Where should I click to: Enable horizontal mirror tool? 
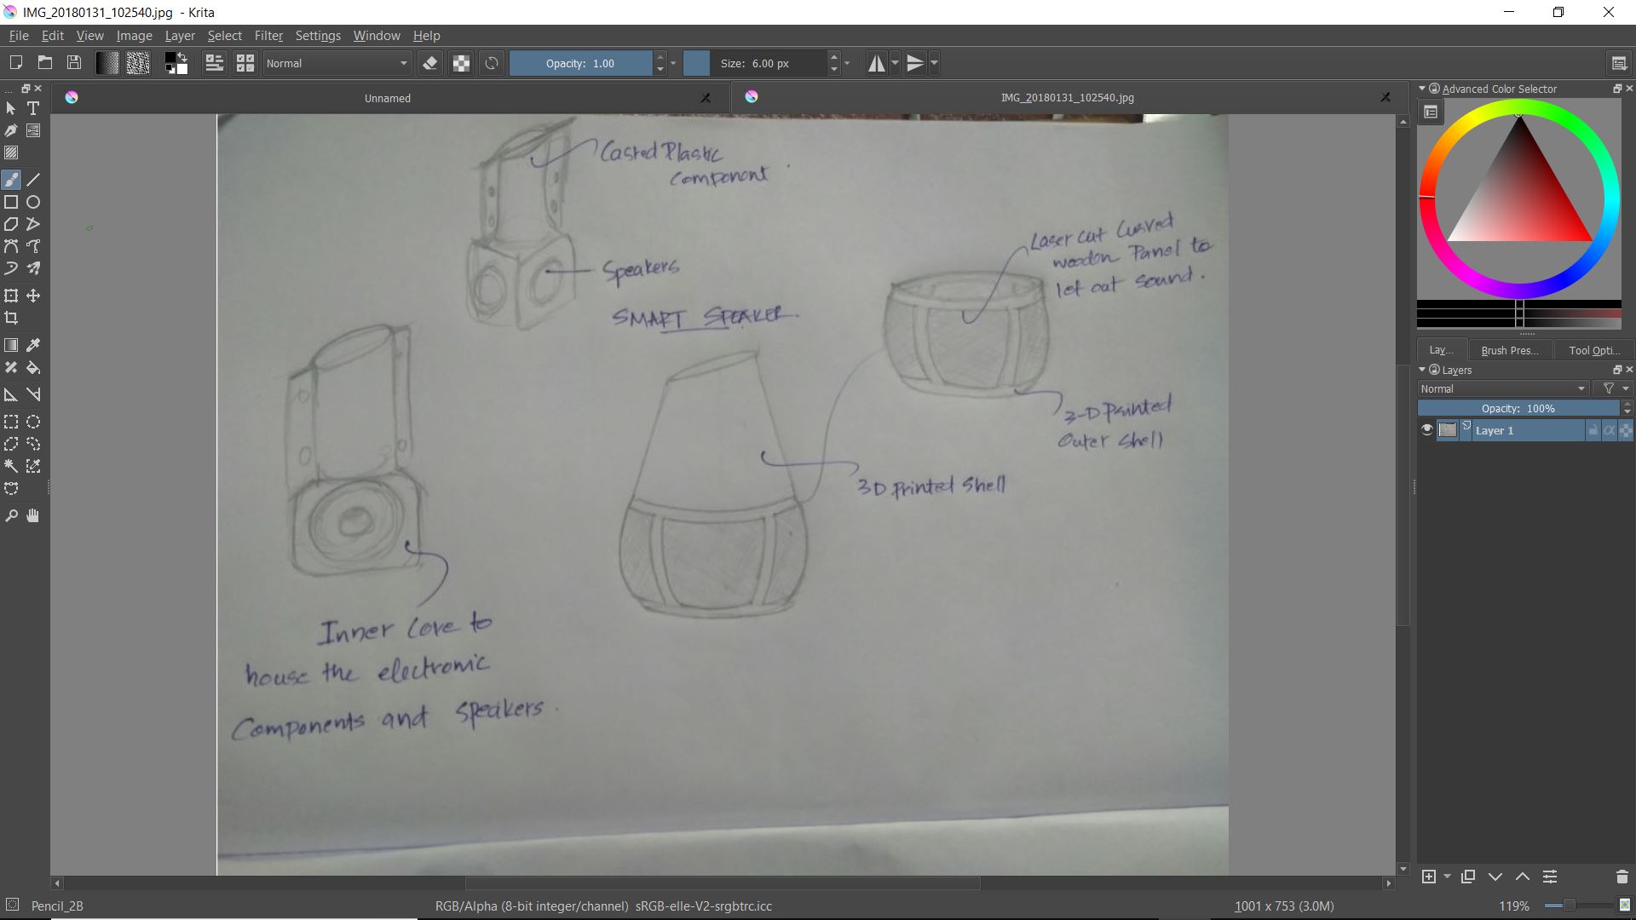876,63
